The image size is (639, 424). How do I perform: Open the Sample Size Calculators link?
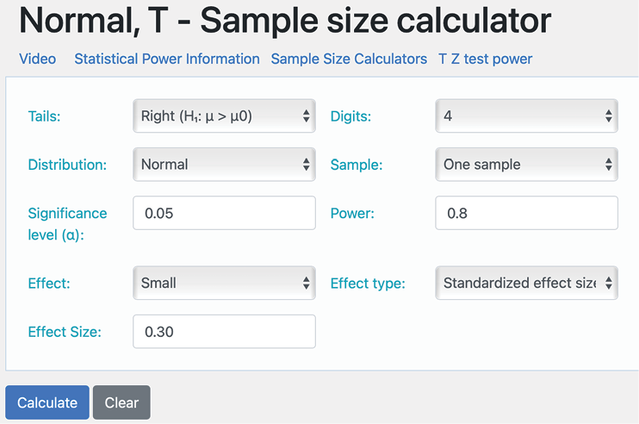point(349,59)
